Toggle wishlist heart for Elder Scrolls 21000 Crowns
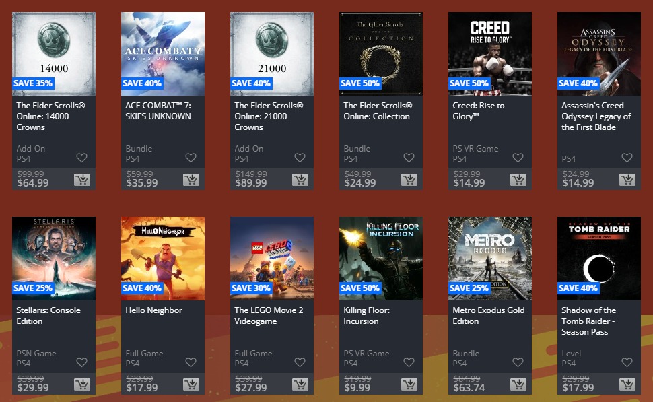Image resolution: width=653 pixels, height=402 pixels. coord(300,158)
